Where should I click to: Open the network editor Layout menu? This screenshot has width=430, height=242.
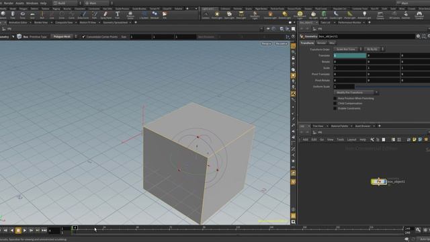click(351, 140)
